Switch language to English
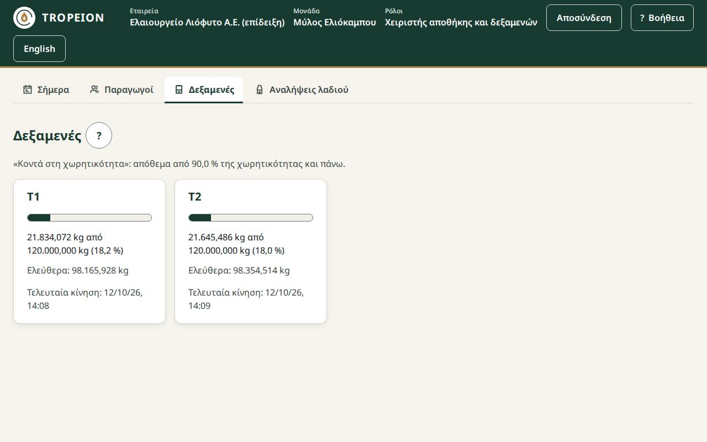 tap(39, 49)
